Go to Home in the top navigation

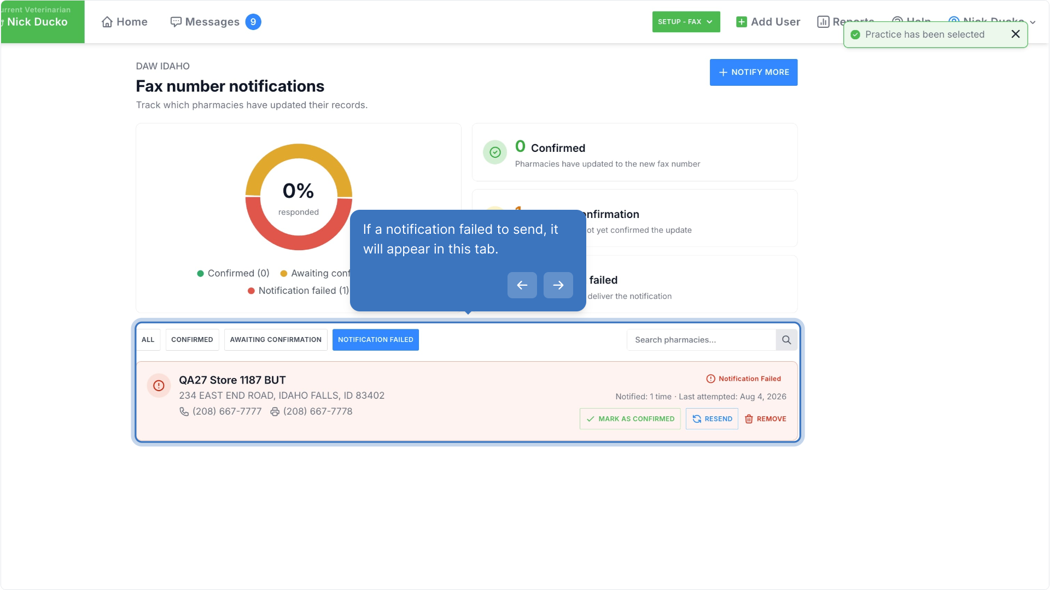point(125,22)
